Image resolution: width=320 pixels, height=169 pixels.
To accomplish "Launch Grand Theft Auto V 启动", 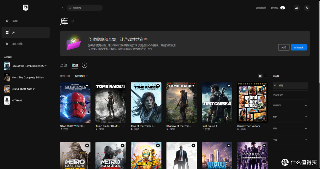I will pyautogui.click(x=241, y=129).
